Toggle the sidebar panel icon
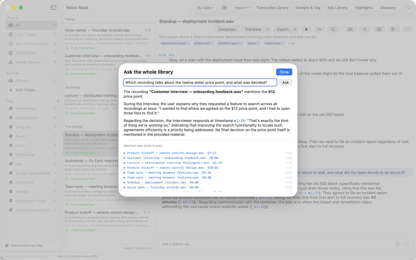The image size is (416, 260). pos(53,8)
